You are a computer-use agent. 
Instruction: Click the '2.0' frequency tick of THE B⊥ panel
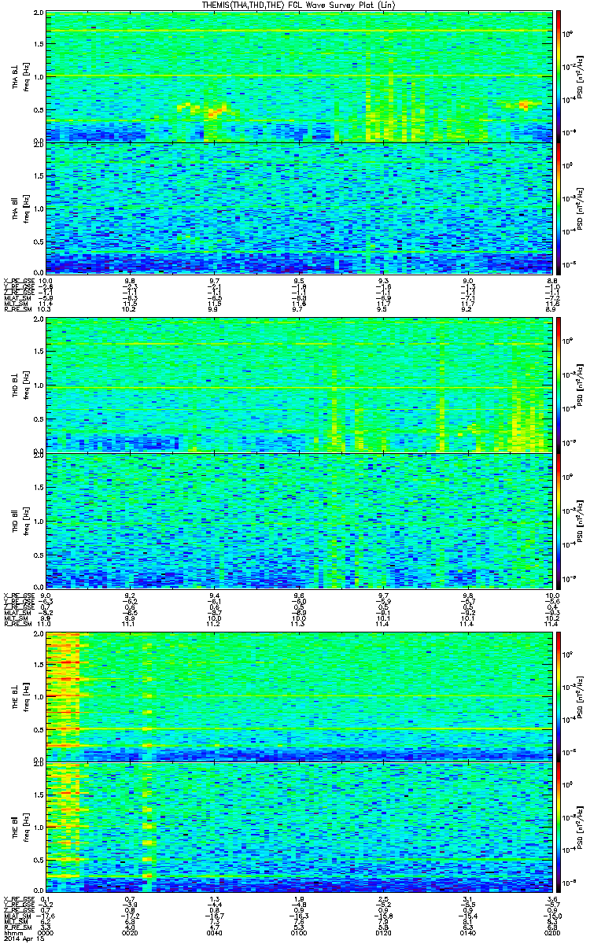point(39,633)
